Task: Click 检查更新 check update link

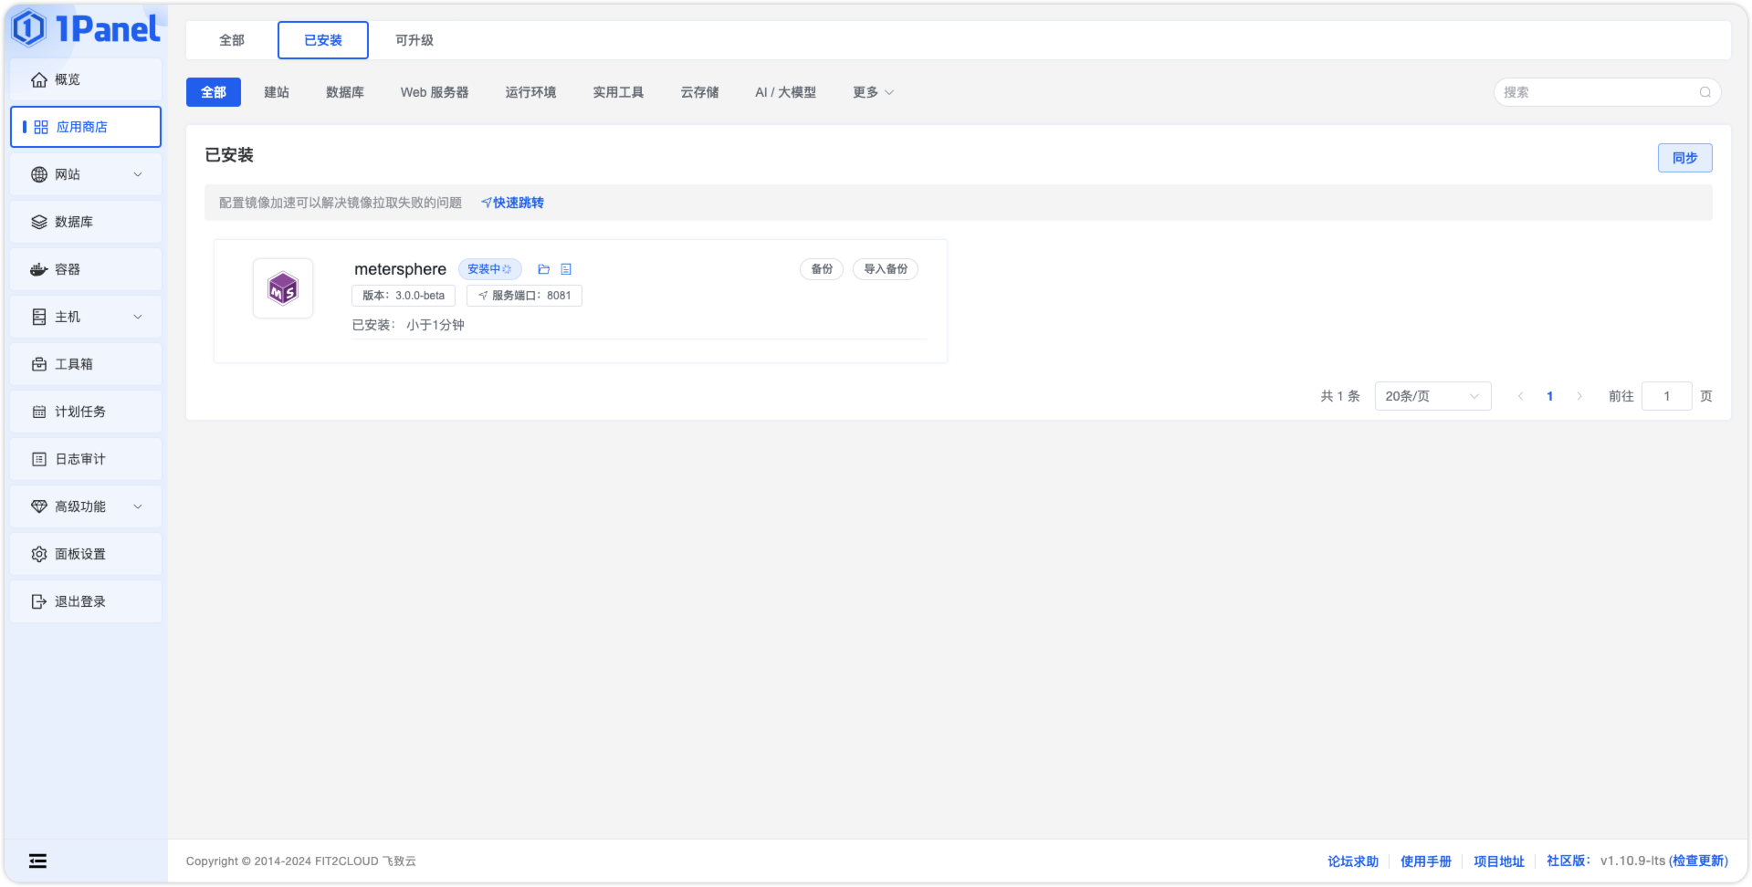Action: (x=1698, y=861)
